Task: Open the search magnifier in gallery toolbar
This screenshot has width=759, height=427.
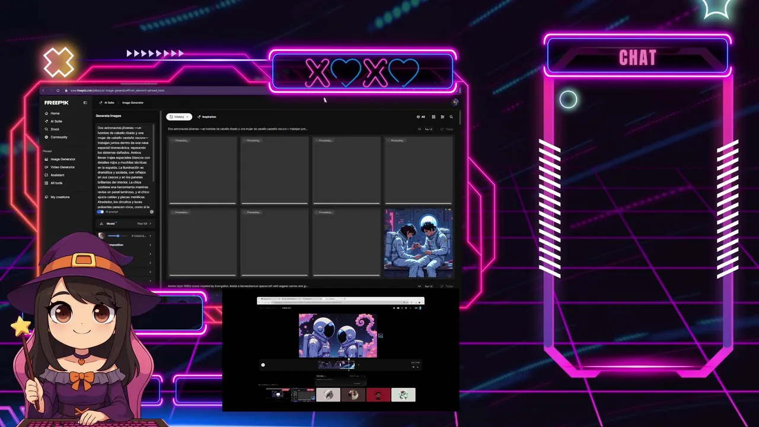Action: pos(451,117)
